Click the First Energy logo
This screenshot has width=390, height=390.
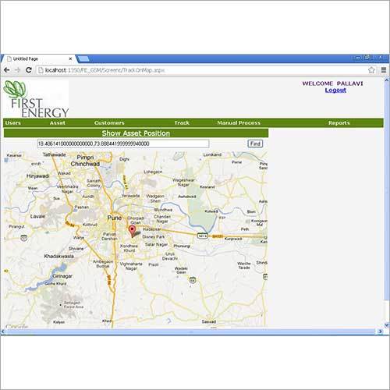36,99
